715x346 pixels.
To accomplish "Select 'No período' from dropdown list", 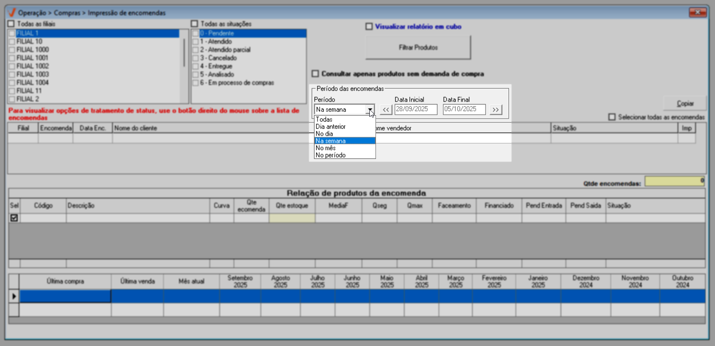I will point(331,155).
